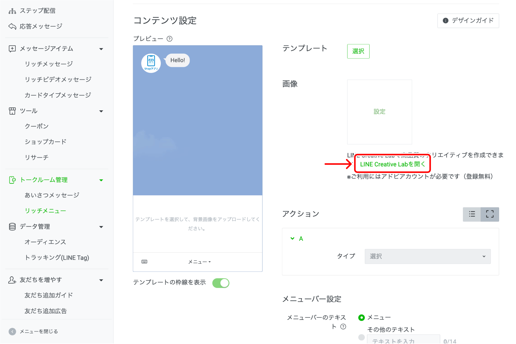516x344 pixels.
Task: Open あいさつメッセージ from the sidebar
Action: click(x=52, y=195)
